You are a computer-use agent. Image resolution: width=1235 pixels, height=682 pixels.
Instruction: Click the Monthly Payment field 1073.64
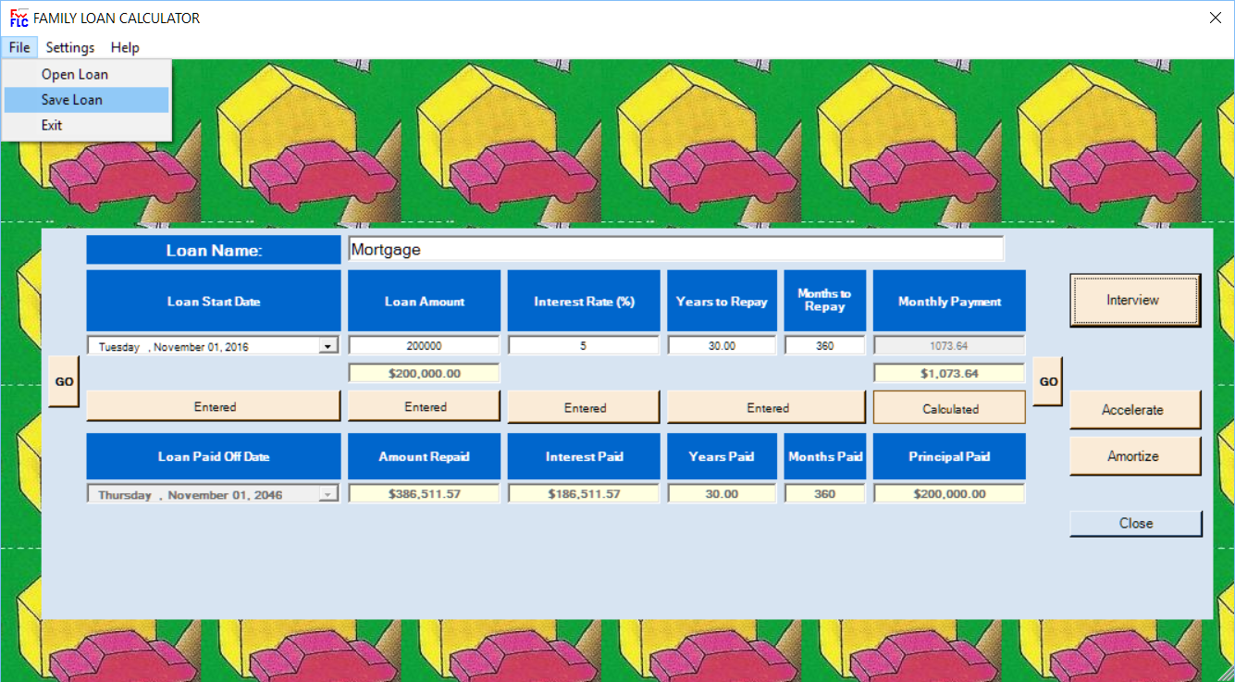point(949,345)
